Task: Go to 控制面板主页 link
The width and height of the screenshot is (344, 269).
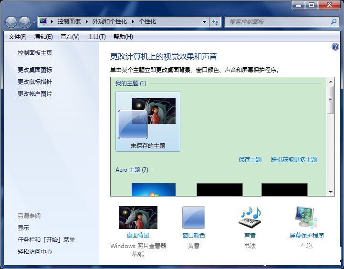Action: click(35, 53)
